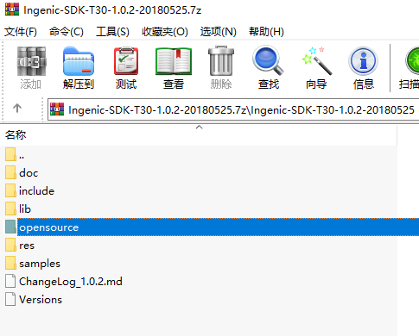This screenshot has height=336, width=419.
Task: Click the virus Scan (扫描) icon
Action: pos(412,61)
